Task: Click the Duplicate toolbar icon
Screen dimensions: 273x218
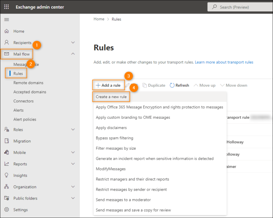Action: click(x=145, y=85)
